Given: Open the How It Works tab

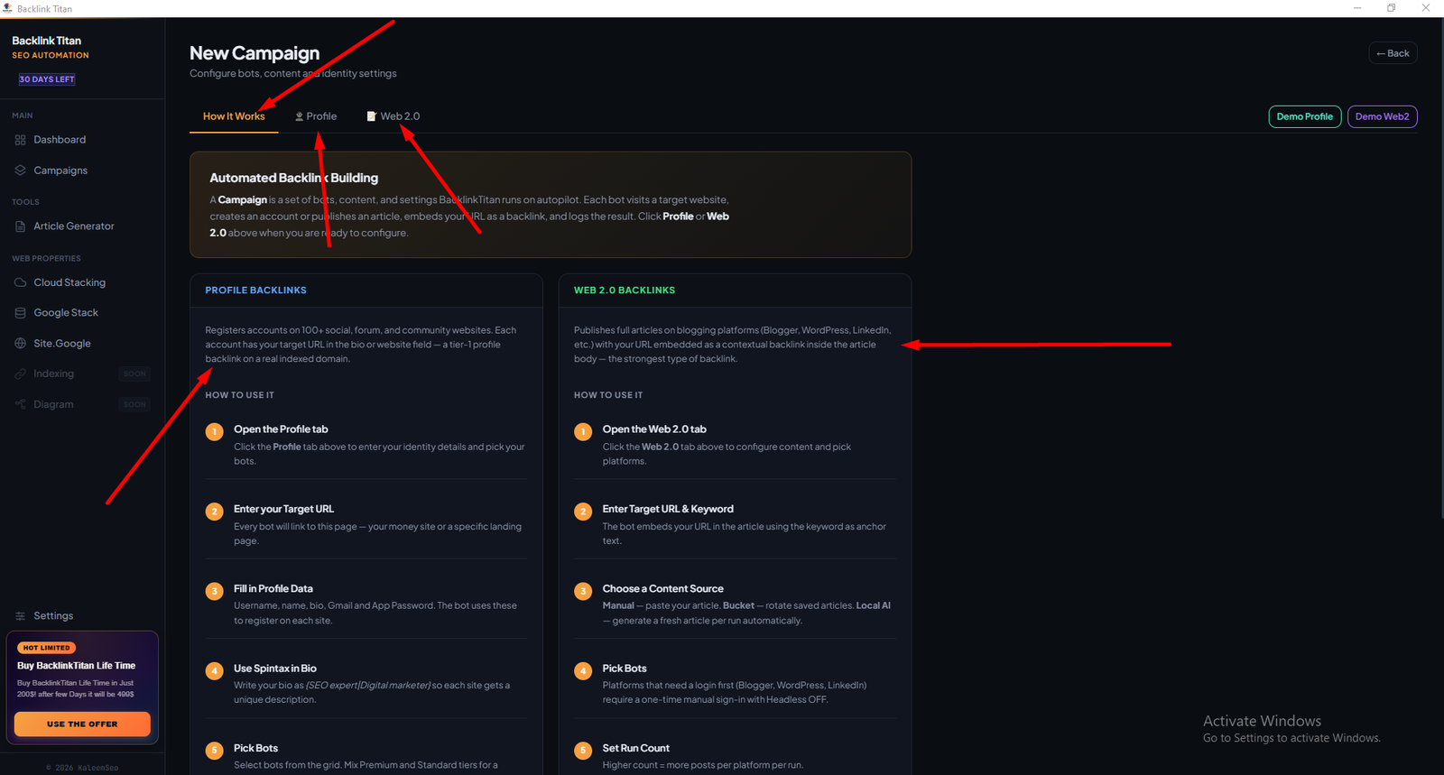Looking at the screenshot, I should click(234, 116).
